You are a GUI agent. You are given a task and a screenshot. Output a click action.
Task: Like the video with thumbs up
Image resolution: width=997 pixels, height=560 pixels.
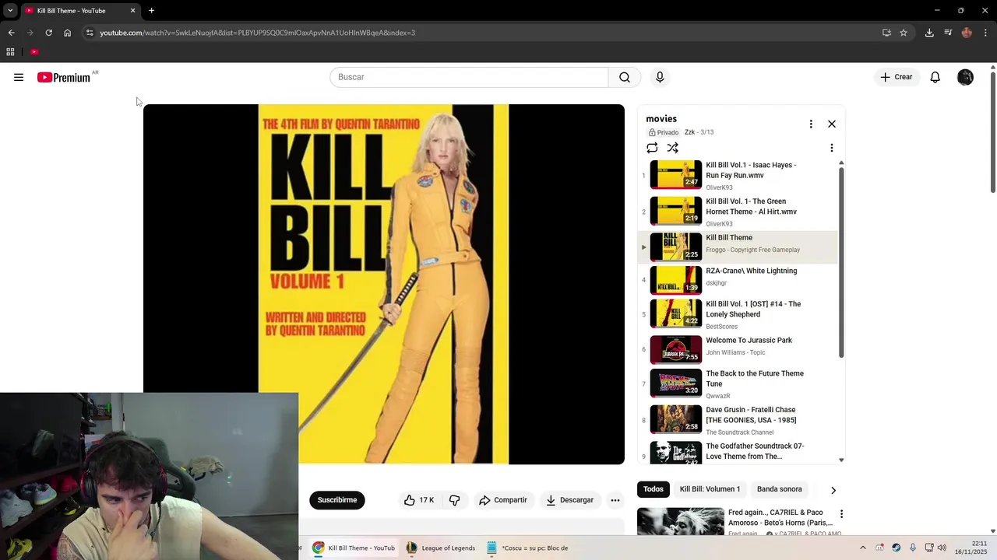(x=419, y=500)
